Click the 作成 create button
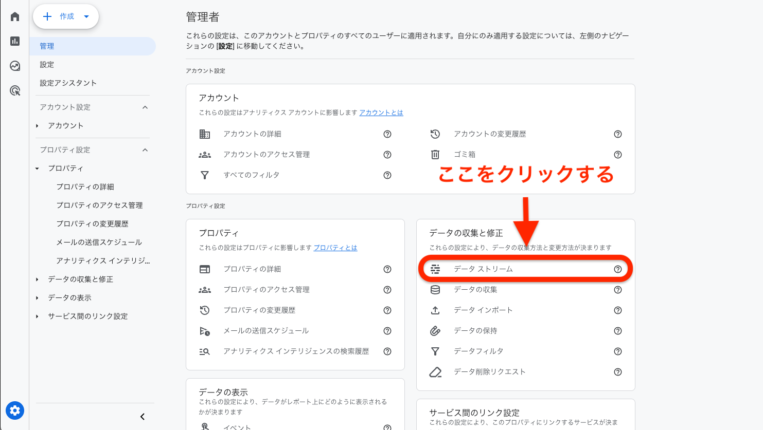The height and width of the screenshot is (430, 763). pos(66,16)
